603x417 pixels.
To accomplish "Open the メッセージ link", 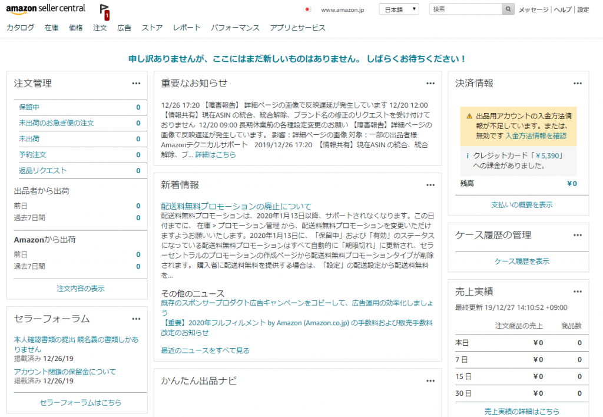I will pyautogui.click(x=534, y=9).
